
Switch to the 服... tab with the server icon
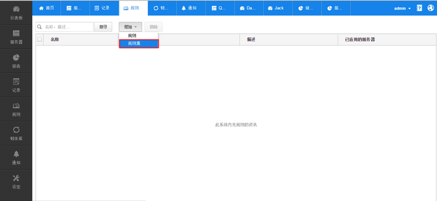pos(75,8)
